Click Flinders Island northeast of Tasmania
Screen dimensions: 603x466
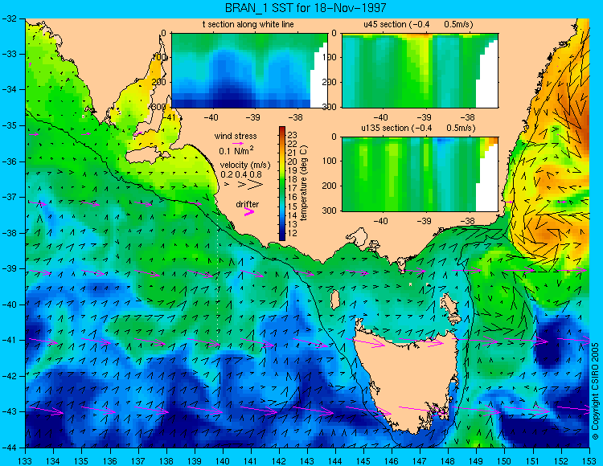point(450,305)
